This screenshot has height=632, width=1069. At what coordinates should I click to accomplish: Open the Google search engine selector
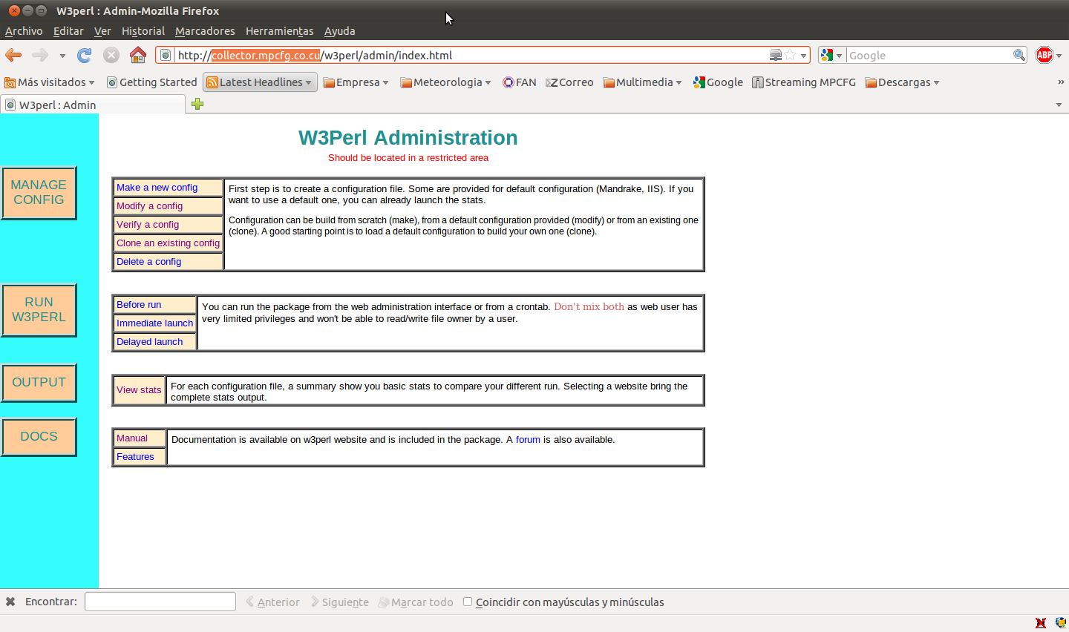831,55
